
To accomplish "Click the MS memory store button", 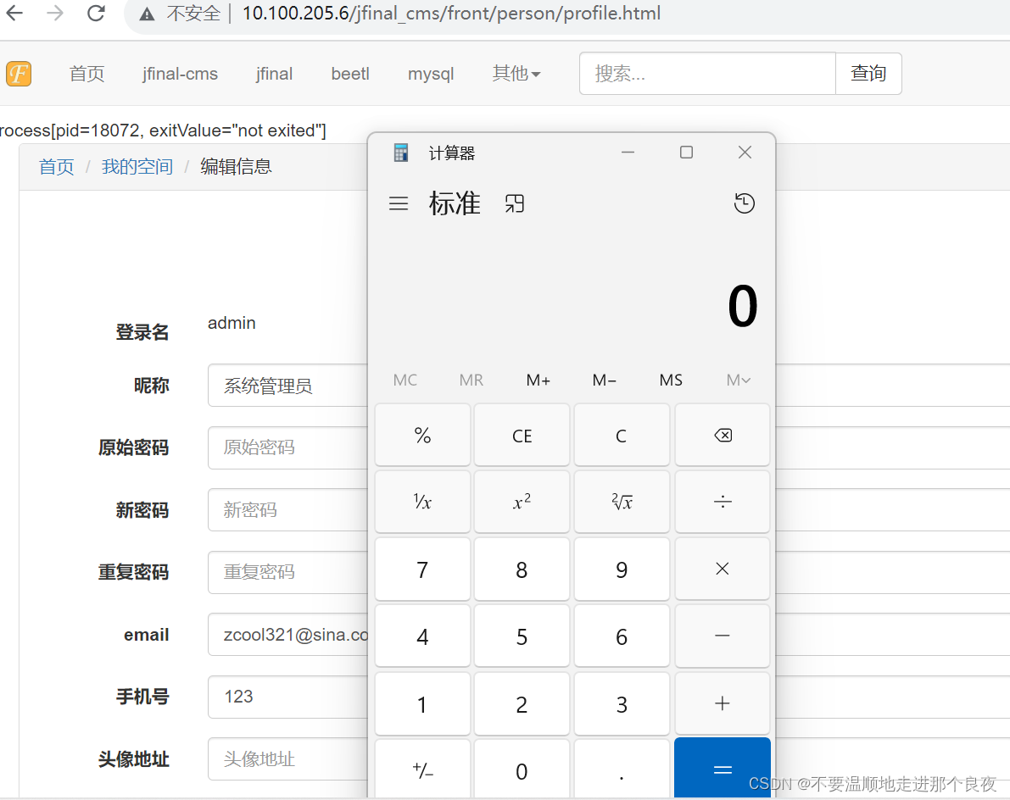I will click(671, 381).
